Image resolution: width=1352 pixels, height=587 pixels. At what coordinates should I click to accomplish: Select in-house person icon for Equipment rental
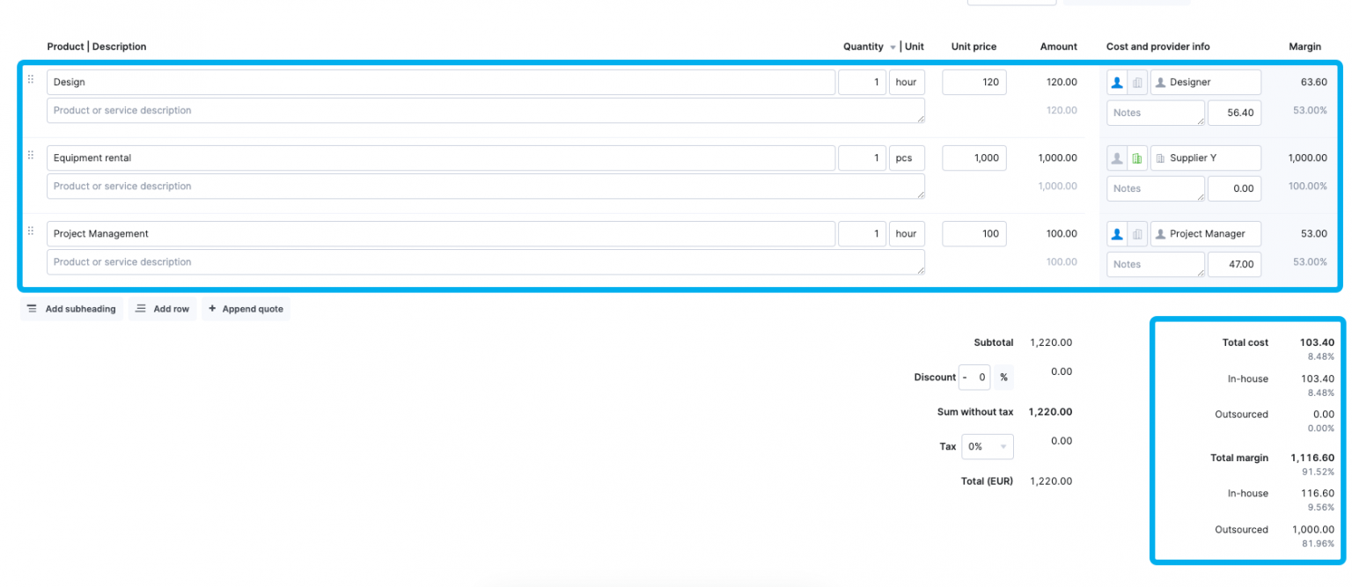coord(1117,158)
